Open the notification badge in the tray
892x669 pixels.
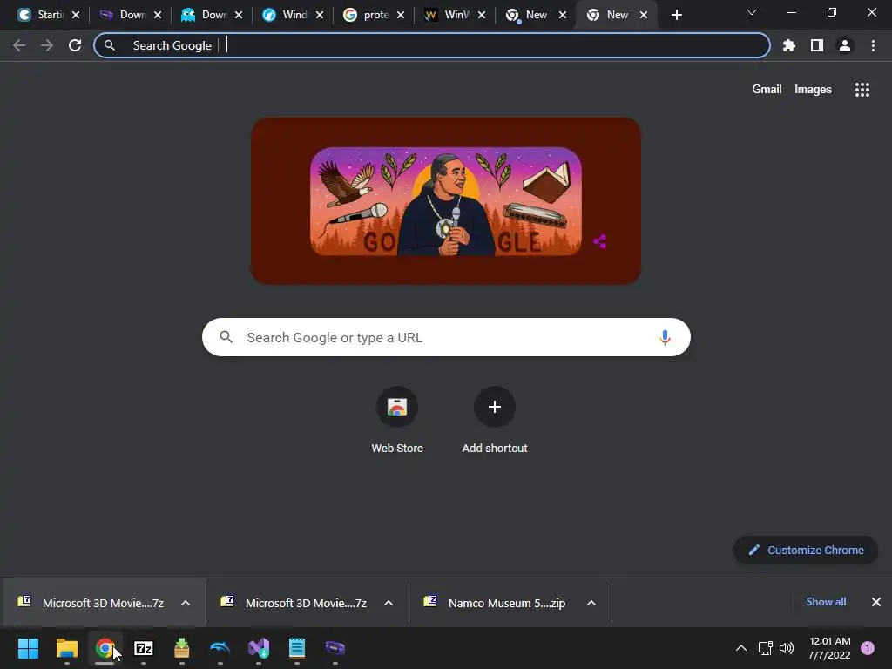click(868, 648)
